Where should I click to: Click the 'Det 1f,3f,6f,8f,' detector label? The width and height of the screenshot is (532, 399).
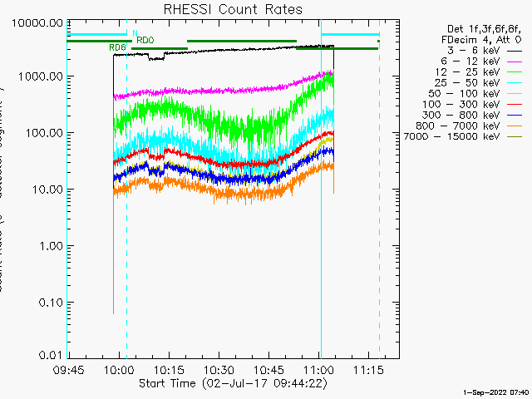coord(484,29)
